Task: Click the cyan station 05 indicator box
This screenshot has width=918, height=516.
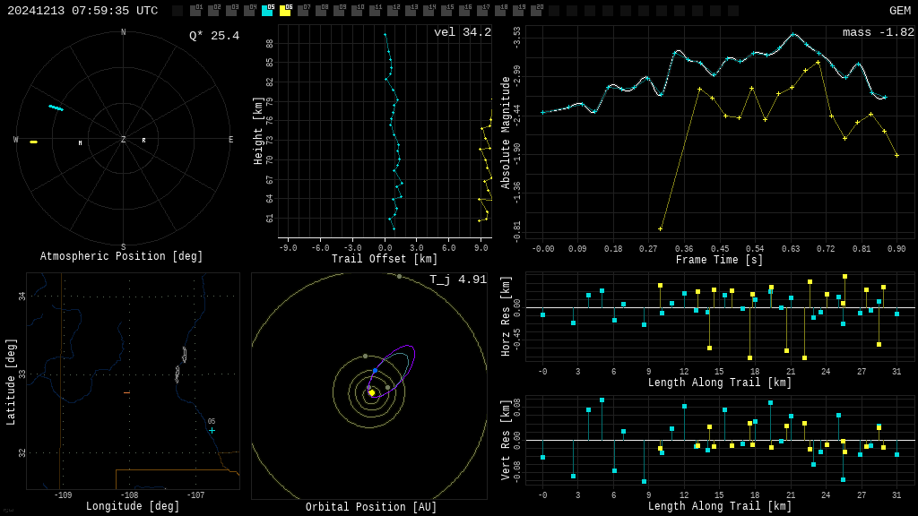Action: pyautogui.click(x=267, y=11)
